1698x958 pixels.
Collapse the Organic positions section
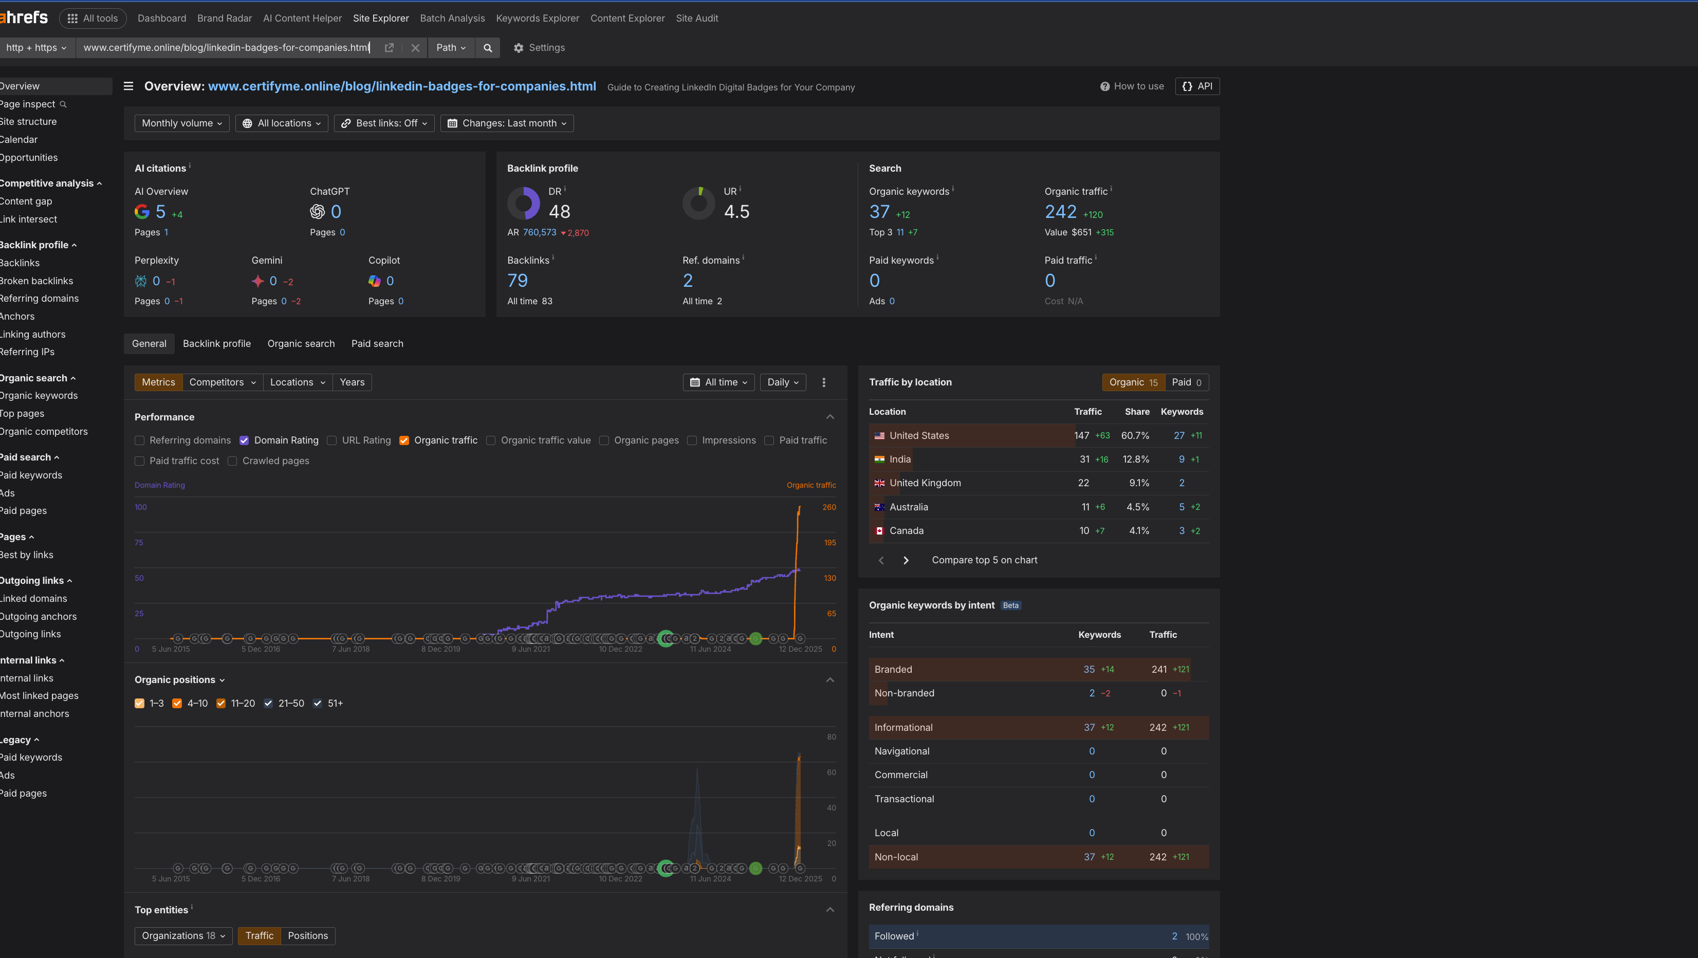pyautogui.click(x=829, y=680)
